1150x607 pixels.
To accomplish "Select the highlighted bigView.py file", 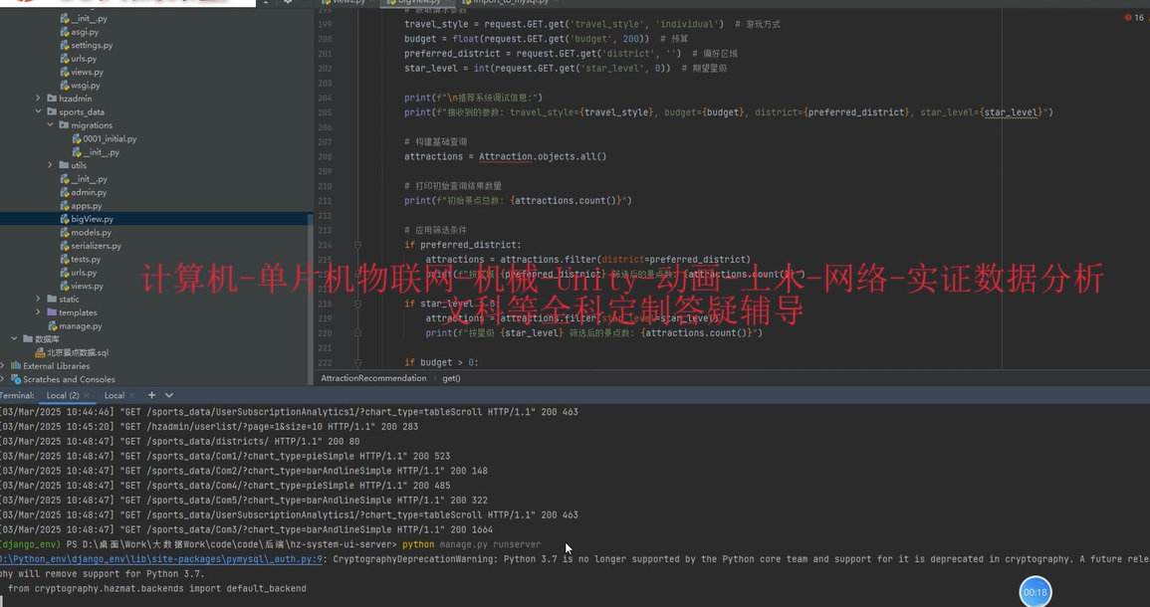I will (x=92, y=219).
